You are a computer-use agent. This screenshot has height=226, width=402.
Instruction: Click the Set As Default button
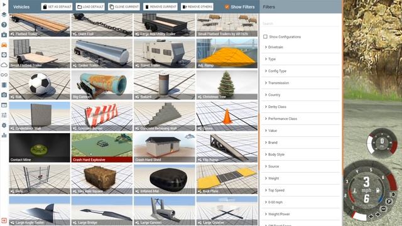(x=57, y=7)
